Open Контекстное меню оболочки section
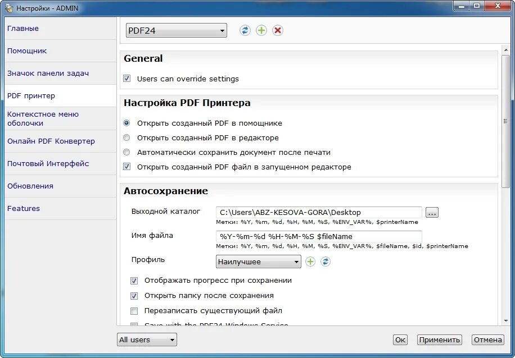 point(60,118)
